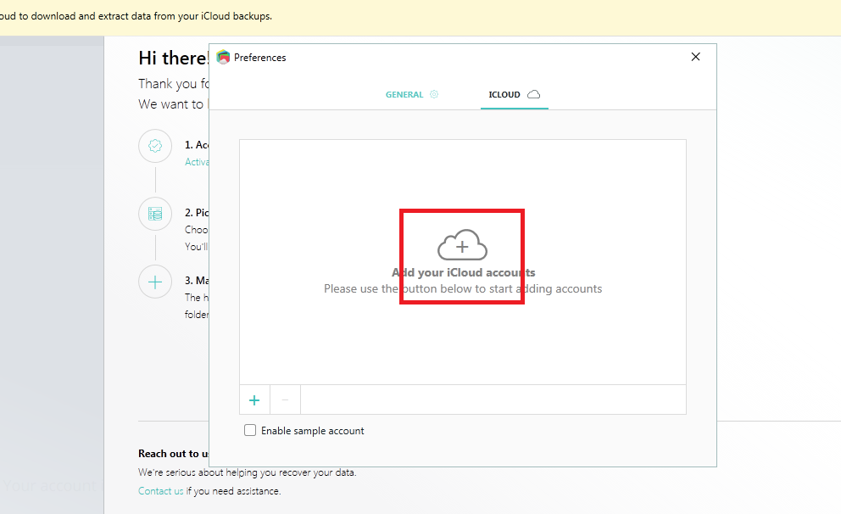Click 'Please use the button below' message
This screenshot has height=514, width=841.
coord(463,288)
